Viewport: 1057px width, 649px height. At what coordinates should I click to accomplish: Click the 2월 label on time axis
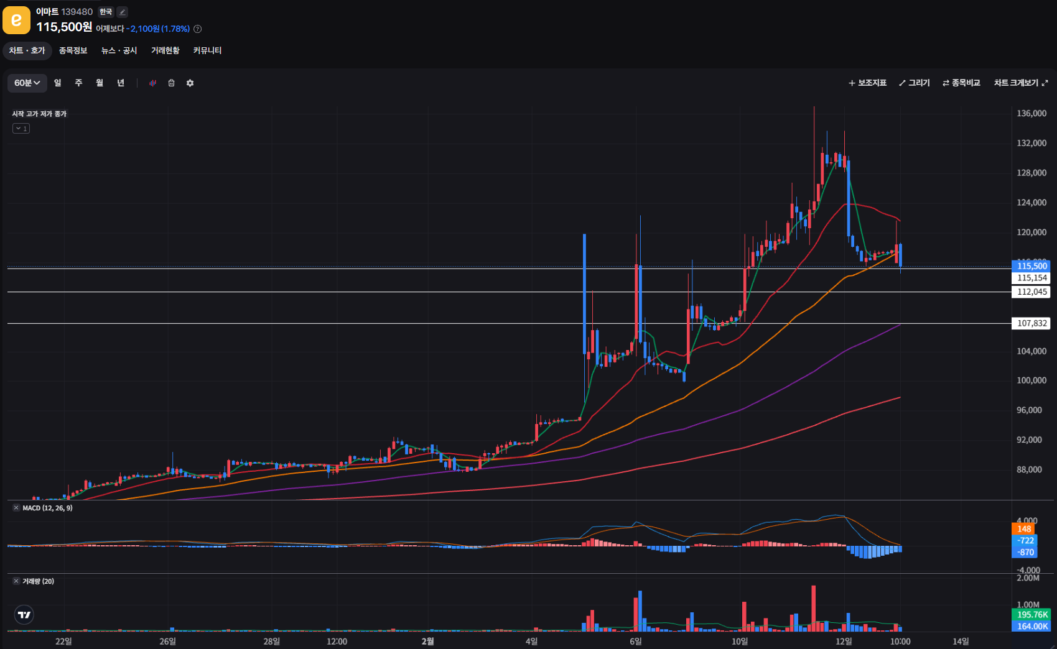[x=427, y=642]
